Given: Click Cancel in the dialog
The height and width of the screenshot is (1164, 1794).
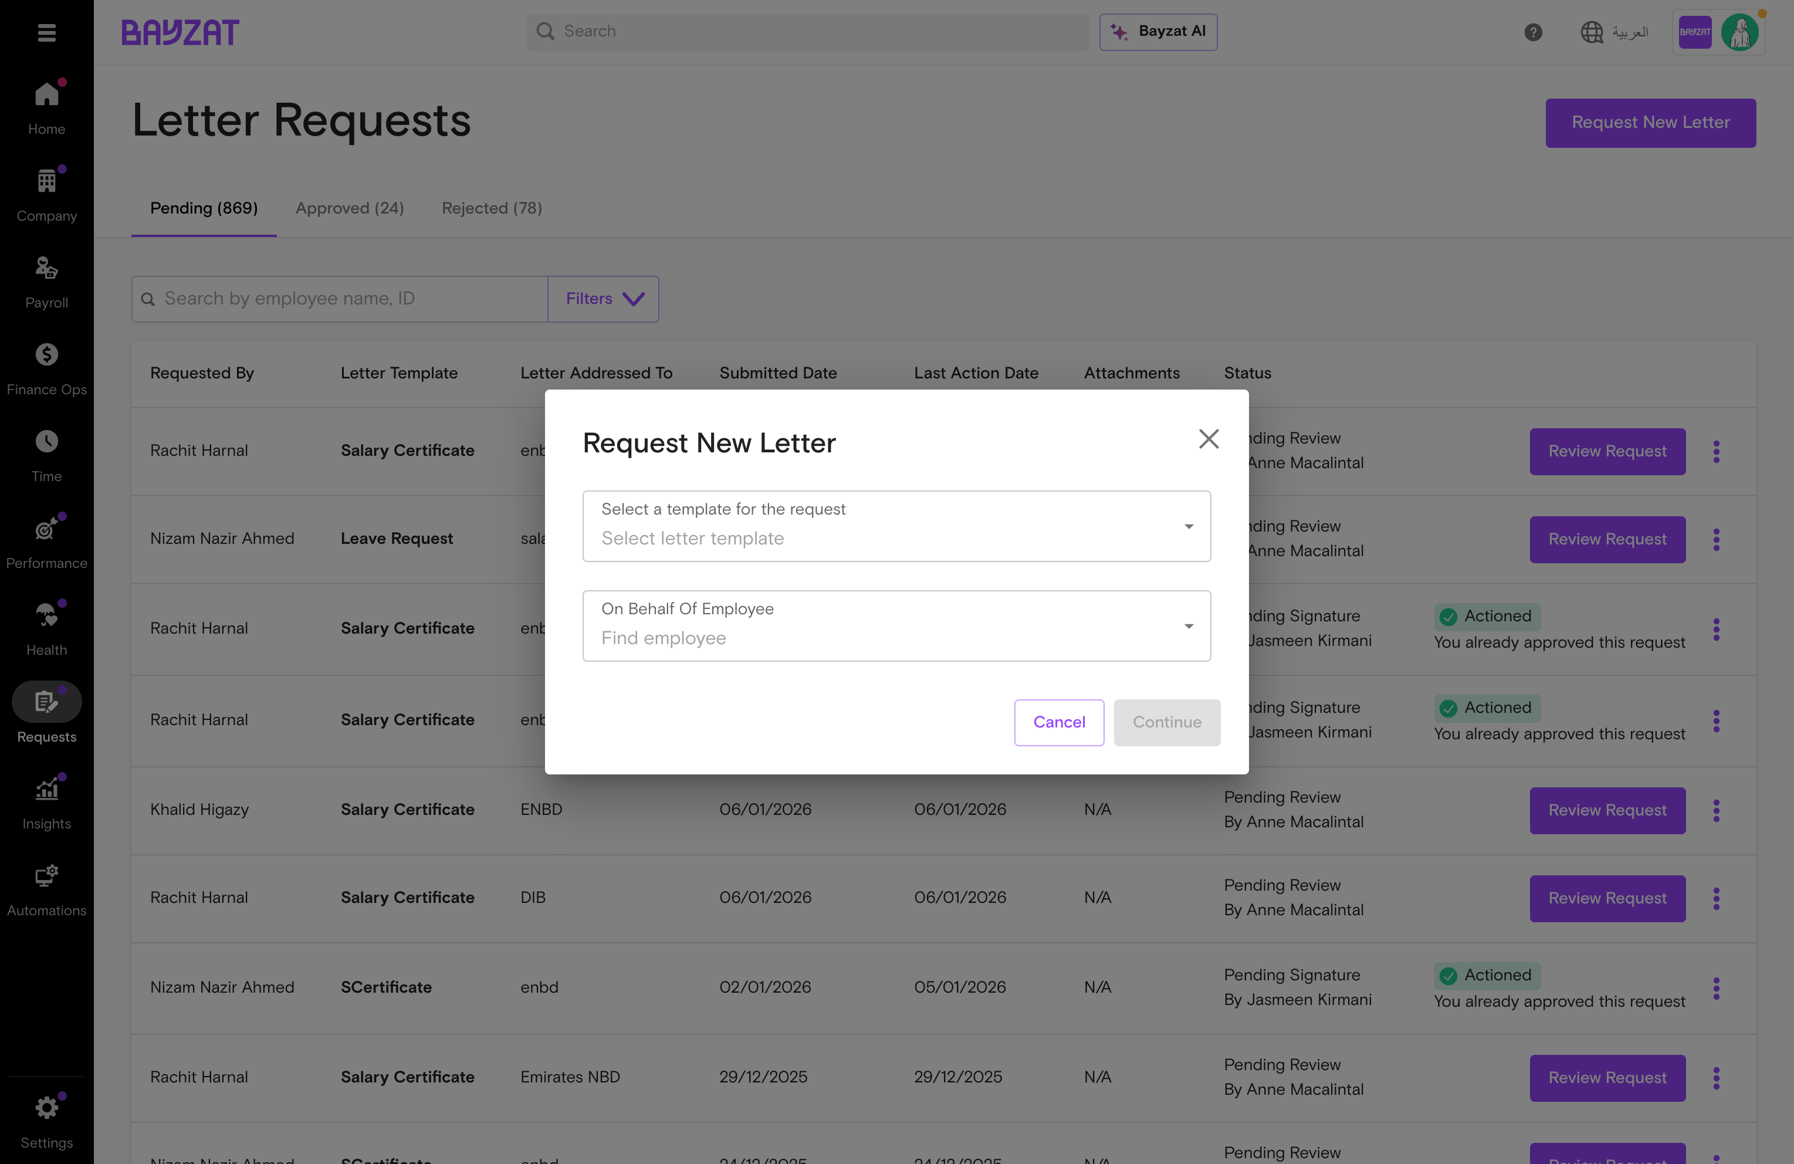Looking at the screenshot, I should [x=1058, y=722].
